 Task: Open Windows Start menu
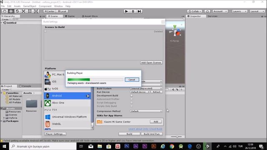click(5, 146)
